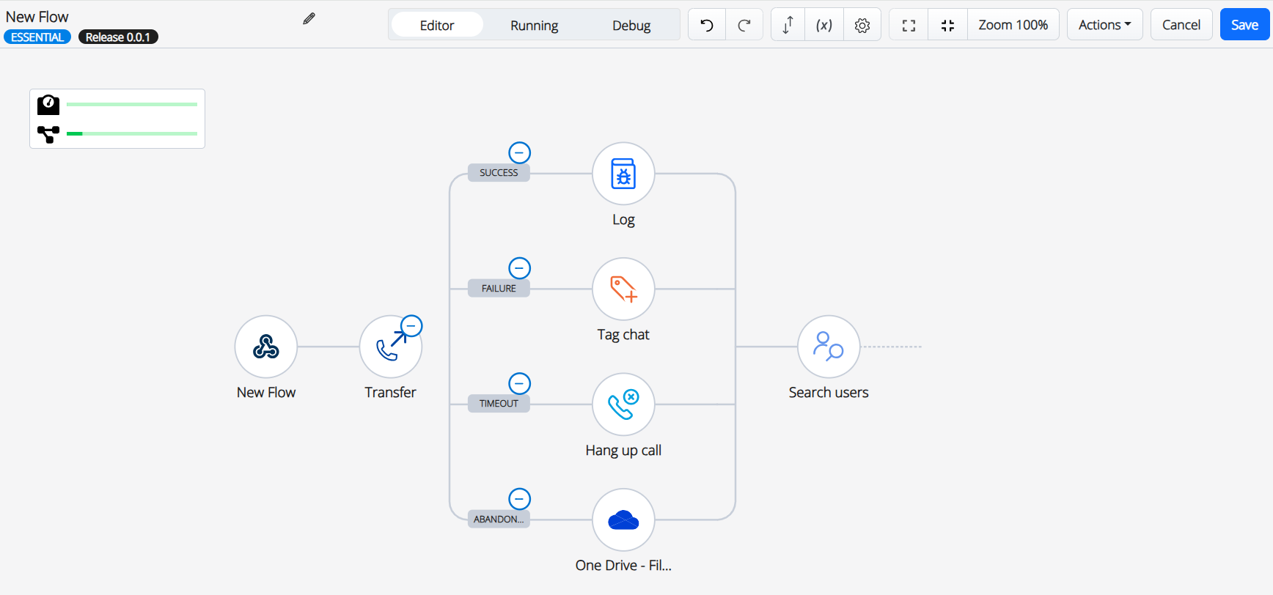Collapse the TIMEOUT branch
Image resolution: width=1273 pixels, height=595 pixels.
coord(519,383)
